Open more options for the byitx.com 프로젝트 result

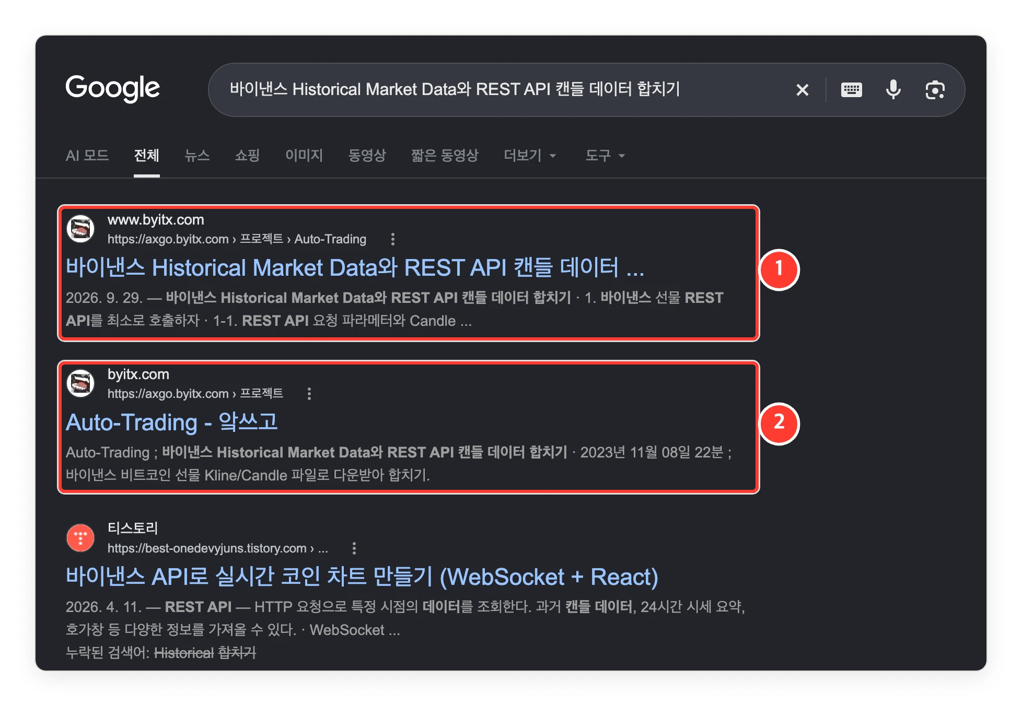pyautogui.click(x=309, y=394)
